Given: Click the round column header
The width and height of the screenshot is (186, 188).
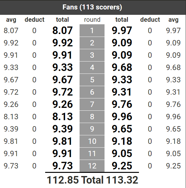Looking at the screenshot, I should tap(92, 20).
